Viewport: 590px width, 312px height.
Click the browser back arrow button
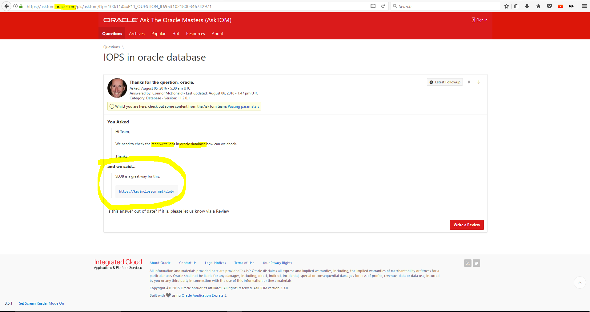(x=6, y=6)
